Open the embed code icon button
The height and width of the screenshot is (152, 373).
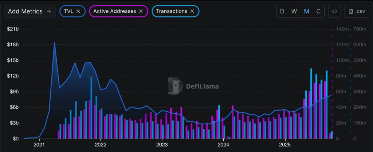tap(334, 11)
